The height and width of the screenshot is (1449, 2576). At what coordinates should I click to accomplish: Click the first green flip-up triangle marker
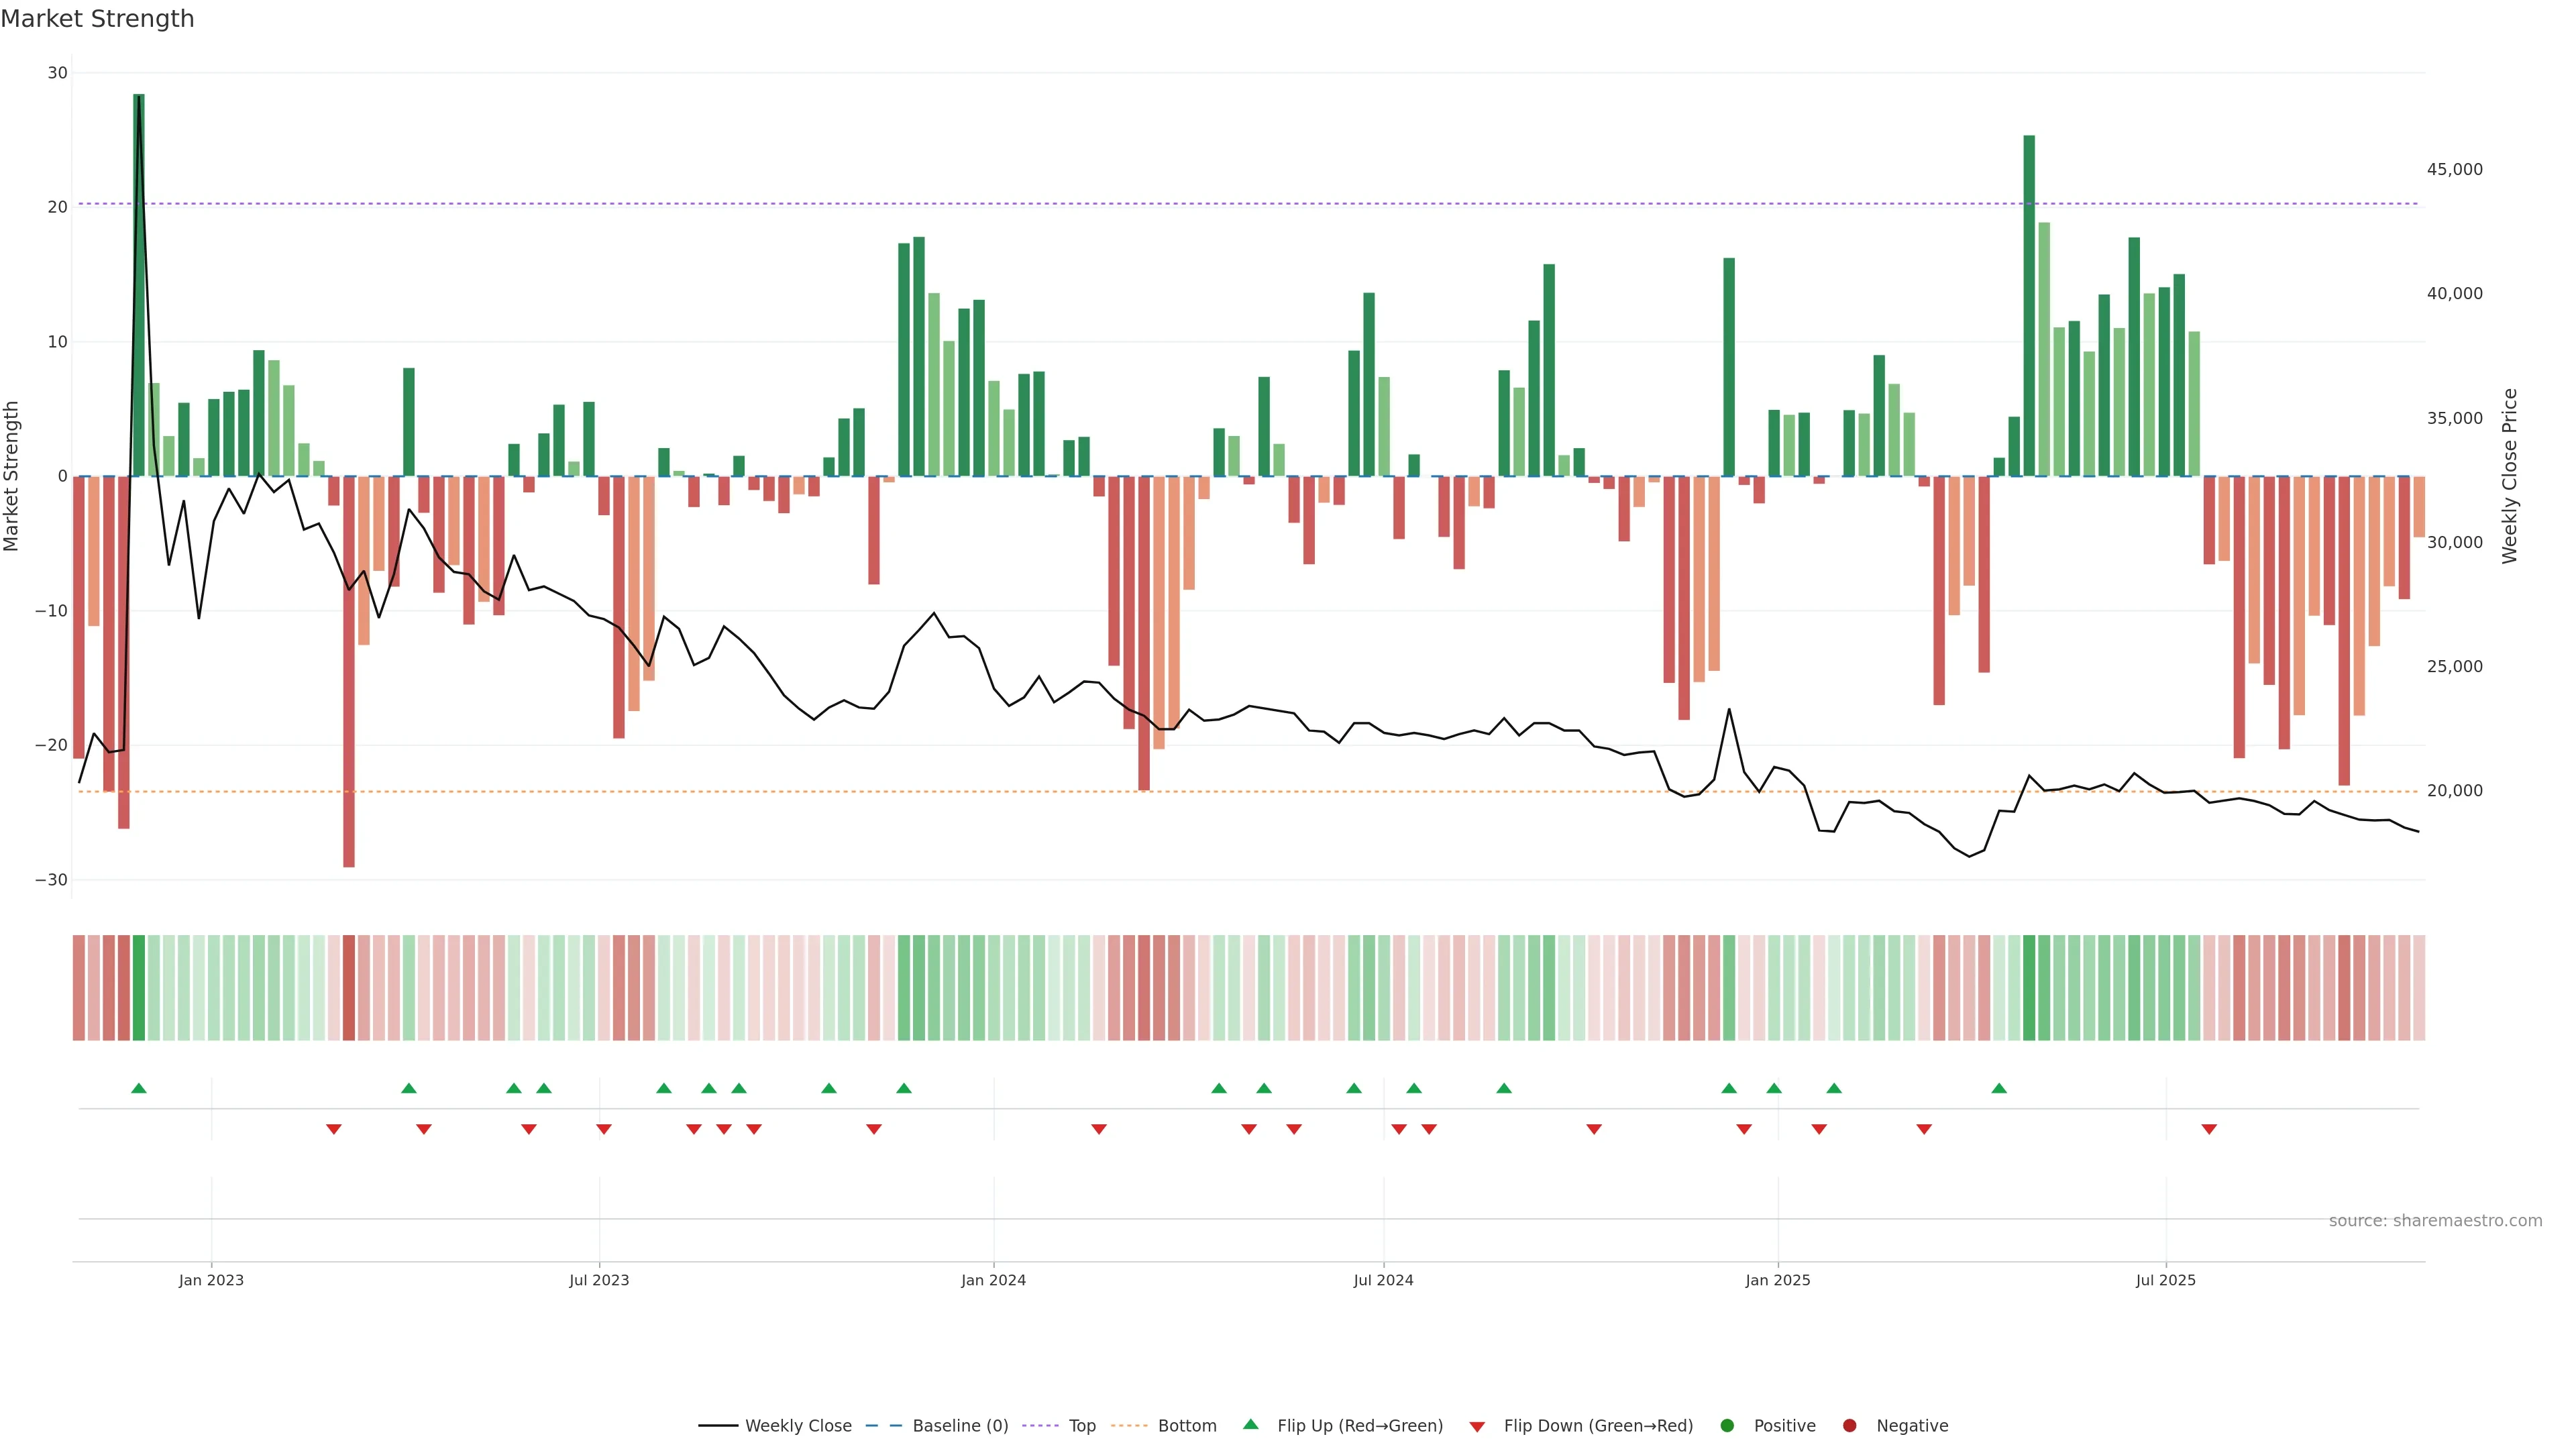[x=139, y=1088]
